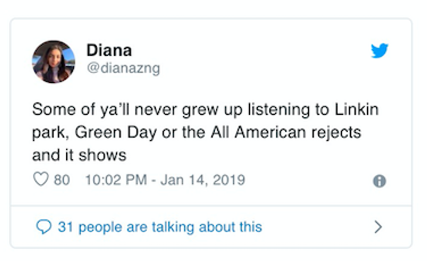Screen dimensions: 427x261
Task: Click the number 31 in the footer
Action: [64, 227]
